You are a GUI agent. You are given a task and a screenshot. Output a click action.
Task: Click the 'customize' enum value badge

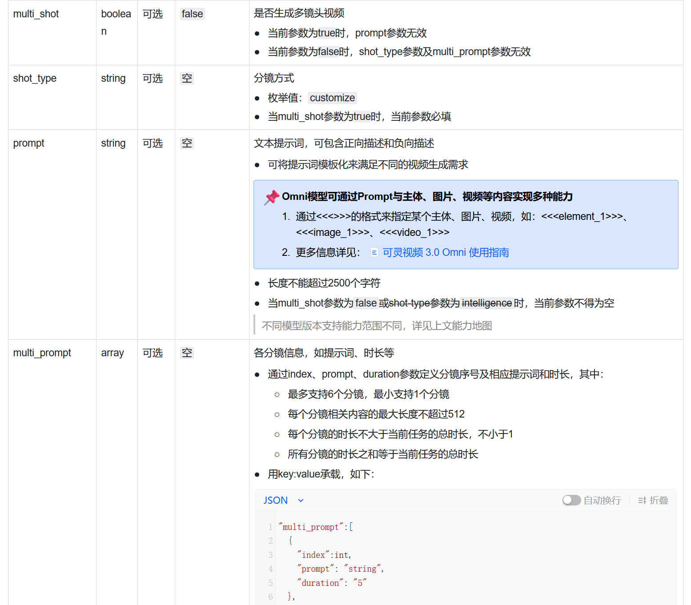pos(332,98)
